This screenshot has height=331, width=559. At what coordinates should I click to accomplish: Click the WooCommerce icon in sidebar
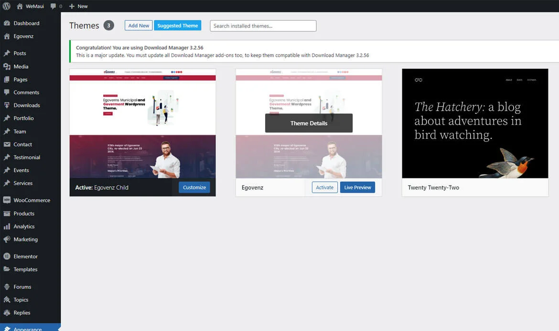(x=7, y=200)
